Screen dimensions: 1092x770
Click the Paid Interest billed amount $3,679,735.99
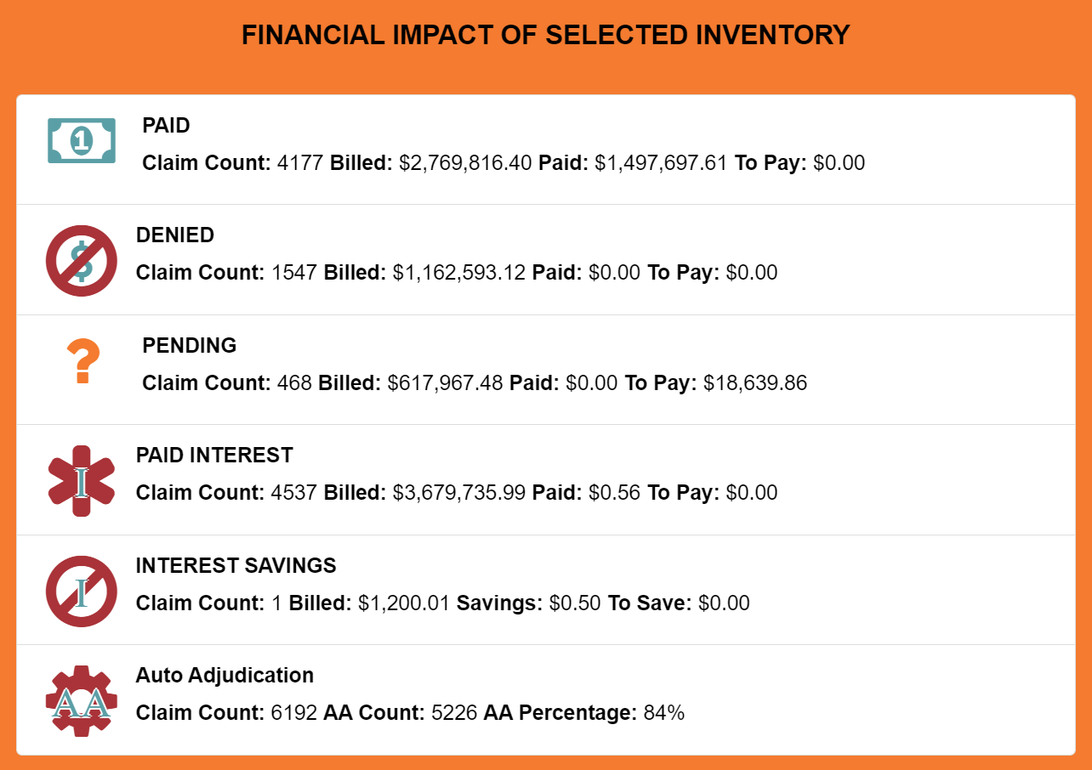pyautogui.click(x=459, y=493)
